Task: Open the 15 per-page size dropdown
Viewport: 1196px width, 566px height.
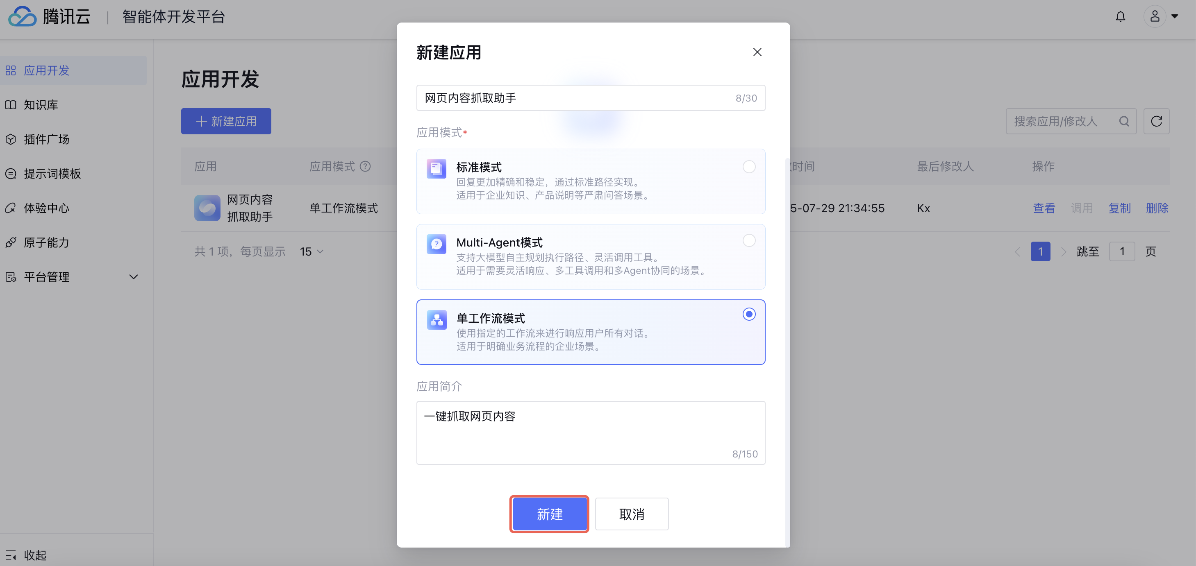Action: [x=311, y=251]
